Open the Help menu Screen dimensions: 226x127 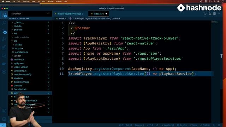(x=65, y=1)
